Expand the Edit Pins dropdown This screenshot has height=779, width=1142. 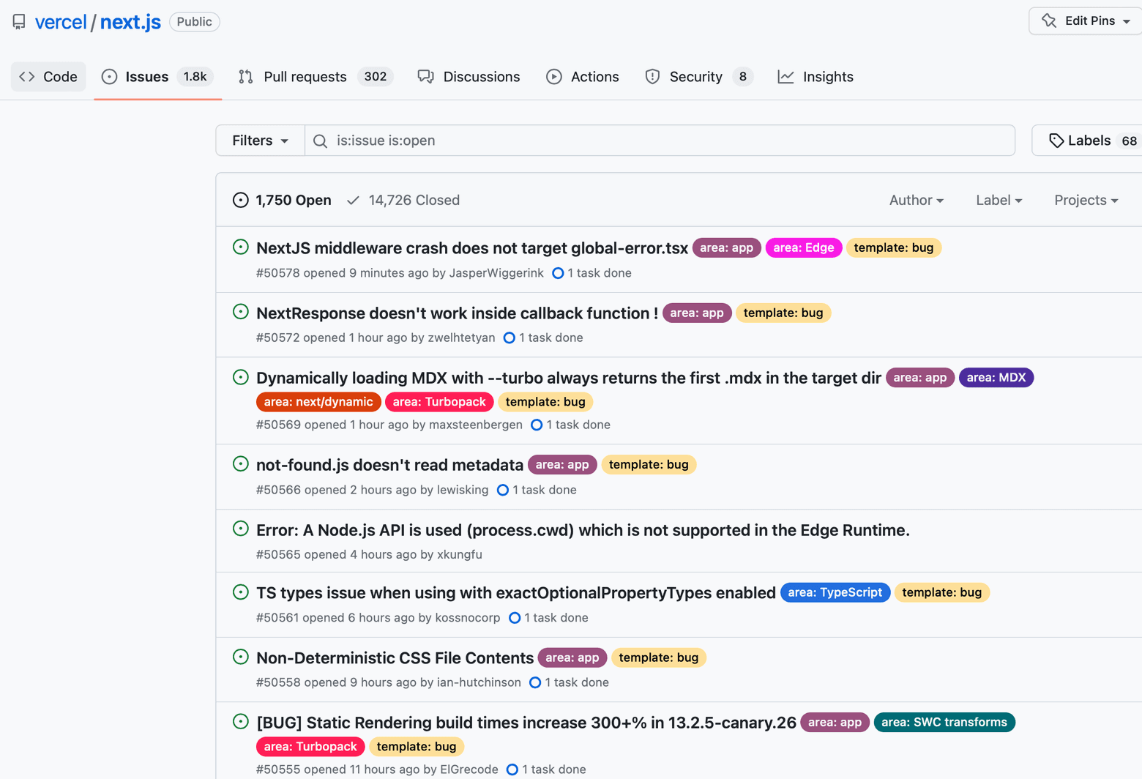[1086, 20]
